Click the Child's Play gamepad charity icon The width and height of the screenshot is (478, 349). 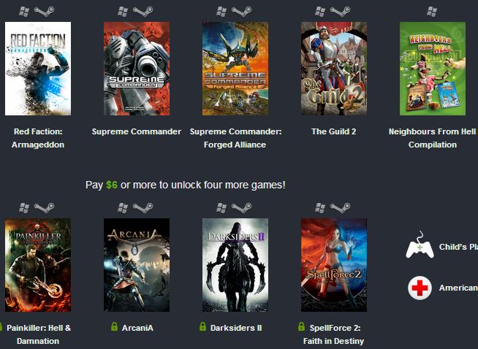click(x=420, y=245)
